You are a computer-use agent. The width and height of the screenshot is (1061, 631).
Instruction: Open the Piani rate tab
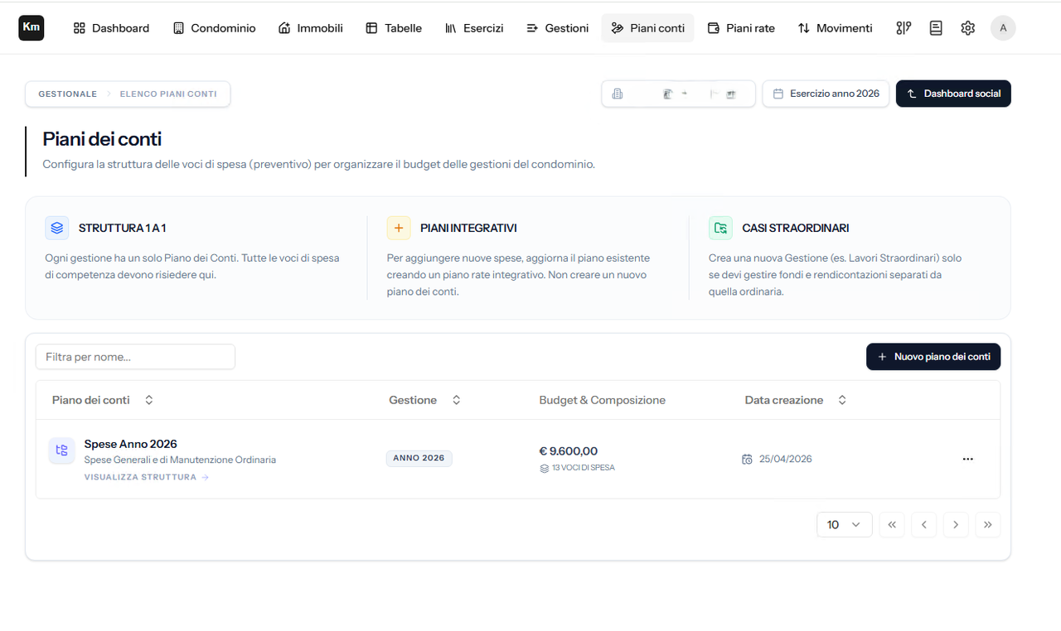coord(741,28)
